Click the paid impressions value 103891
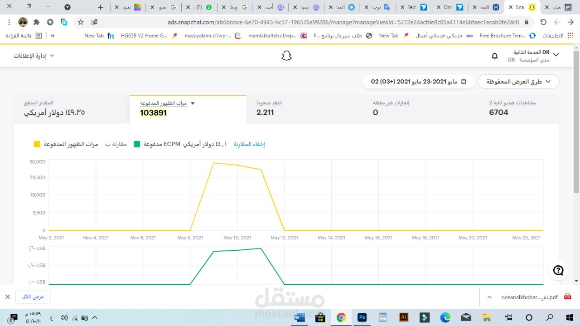 pyautogui.click(x=154, y=113)
